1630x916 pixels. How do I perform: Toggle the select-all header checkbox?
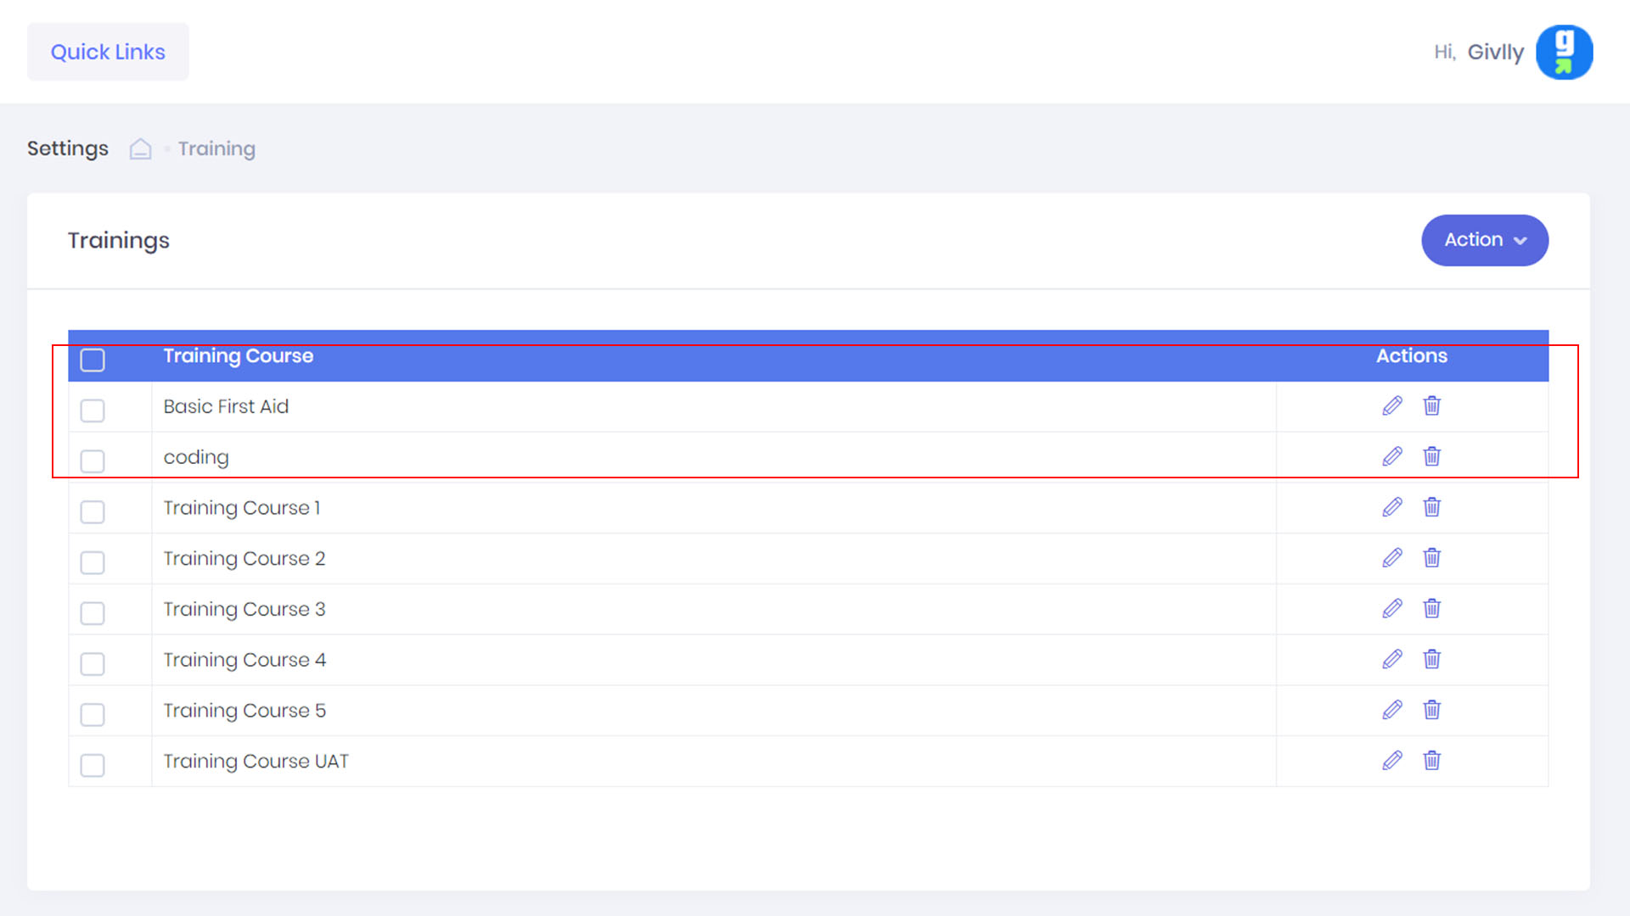click(93, 360)
